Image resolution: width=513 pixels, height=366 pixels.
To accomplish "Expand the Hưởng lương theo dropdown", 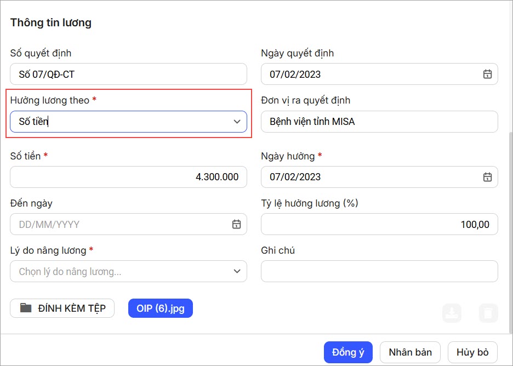I will [237, 122].
